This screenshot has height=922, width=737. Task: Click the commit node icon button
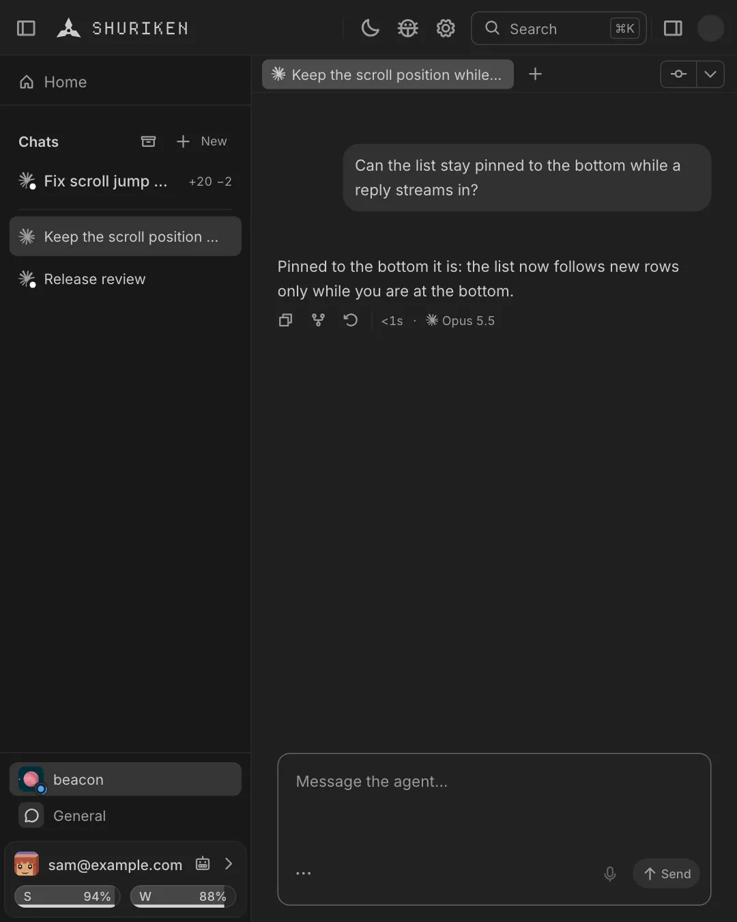click(x=678, y=74)
